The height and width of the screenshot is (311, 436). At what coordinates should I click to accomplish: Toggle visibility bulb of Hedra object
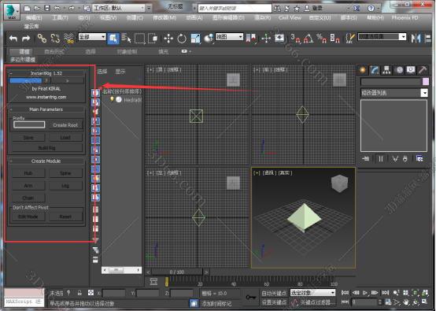112,99
